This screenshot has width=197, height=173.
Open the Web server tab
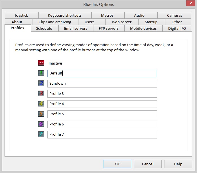tap(122, 22)
